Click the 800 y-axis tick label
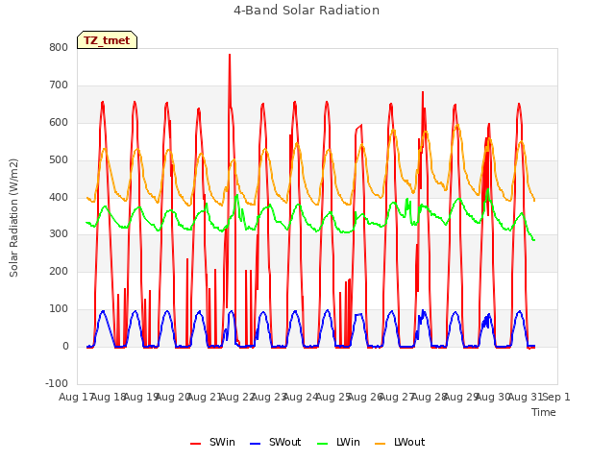This screenshot has height=461, width=615. pos(59,48)
